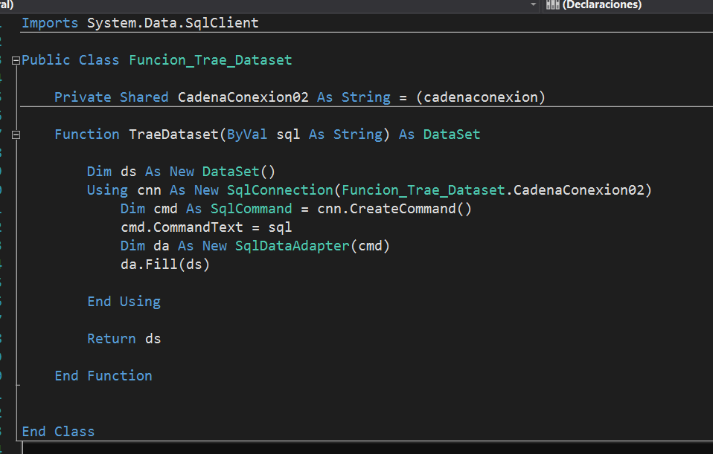Click breakpoint margin beside End Function

tap(5, 375)
